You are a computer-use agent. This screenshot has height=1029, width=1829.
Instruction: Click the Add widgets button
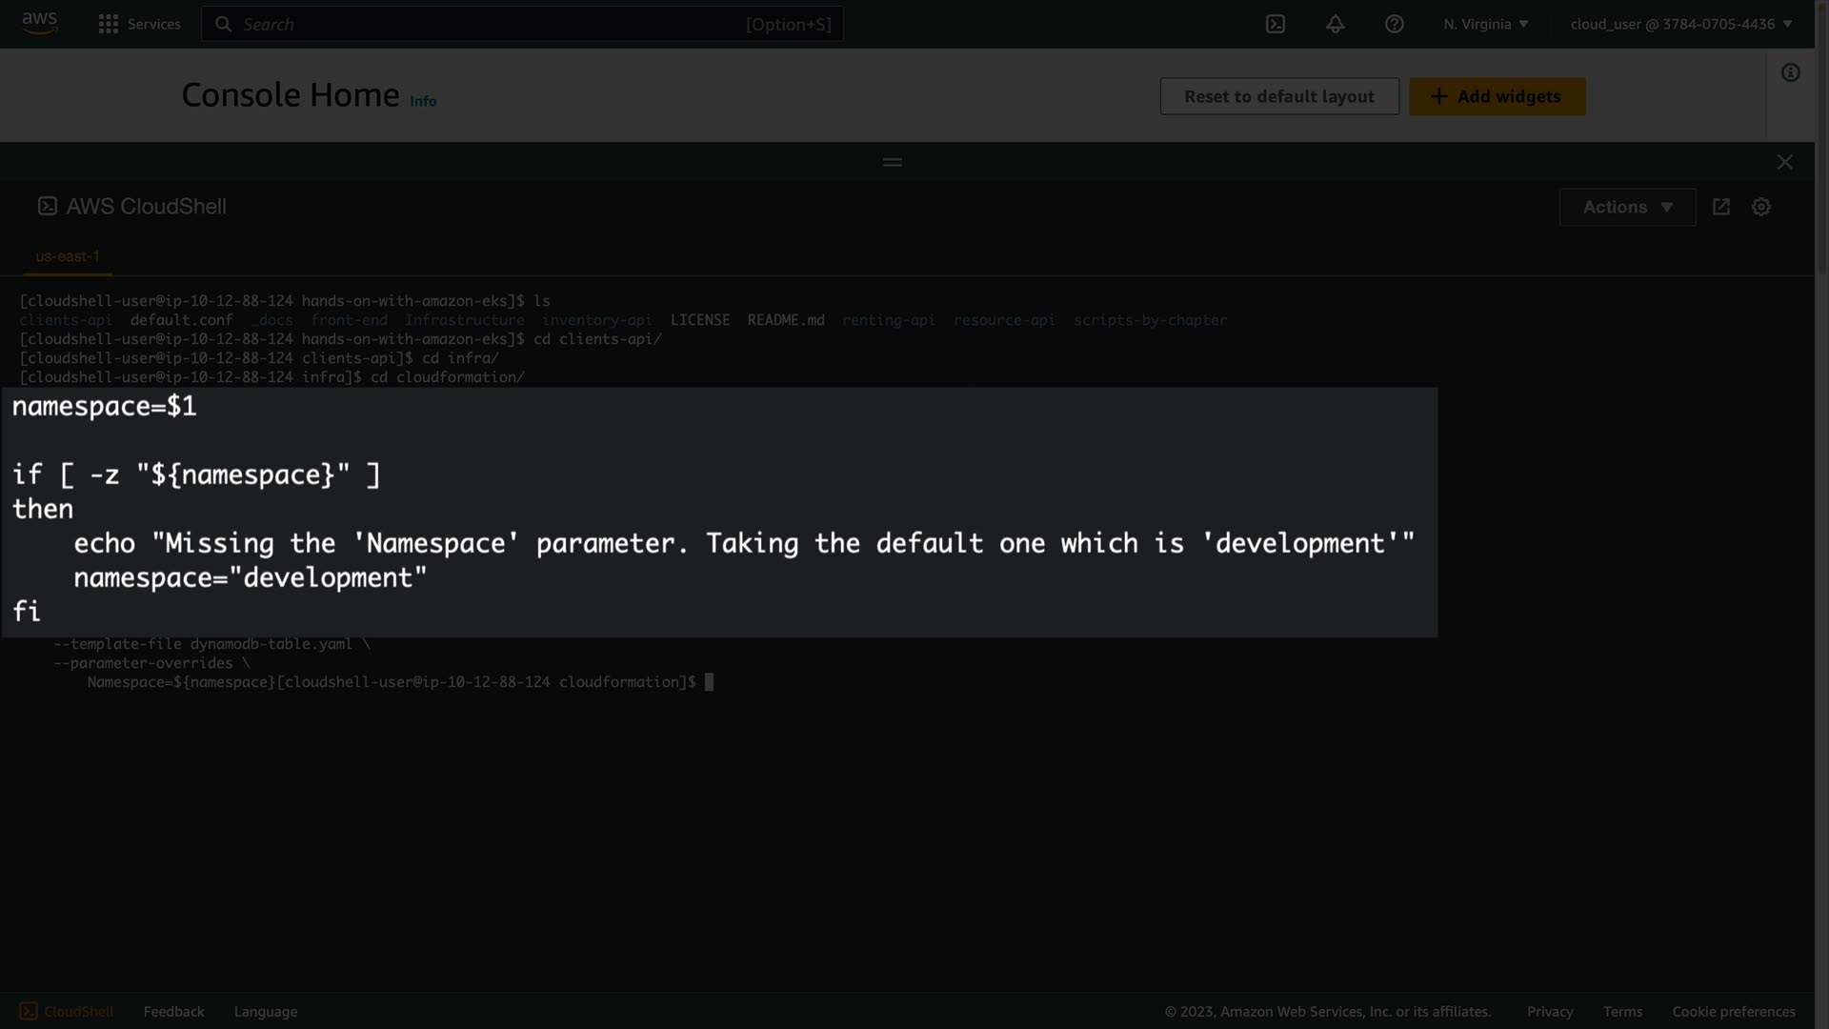point(1497,96)
